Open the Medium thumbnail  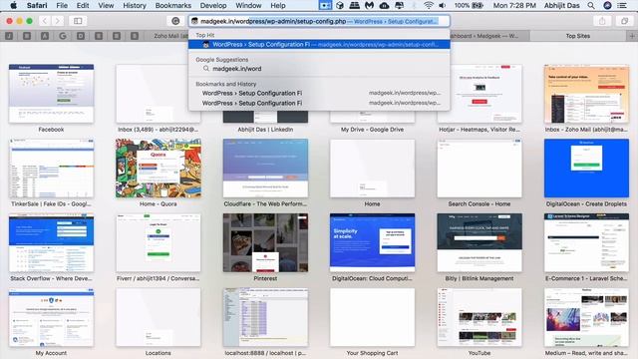pos(586,317)
